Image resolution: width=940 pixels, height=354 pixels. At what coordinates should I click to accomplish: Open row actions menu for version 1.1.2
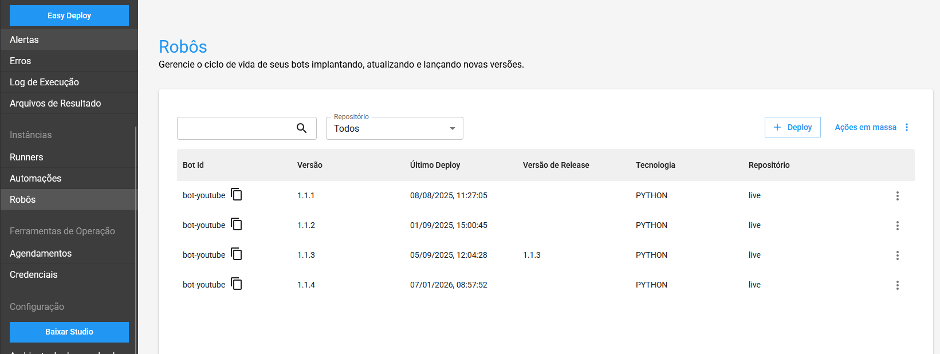click(897, 226)
